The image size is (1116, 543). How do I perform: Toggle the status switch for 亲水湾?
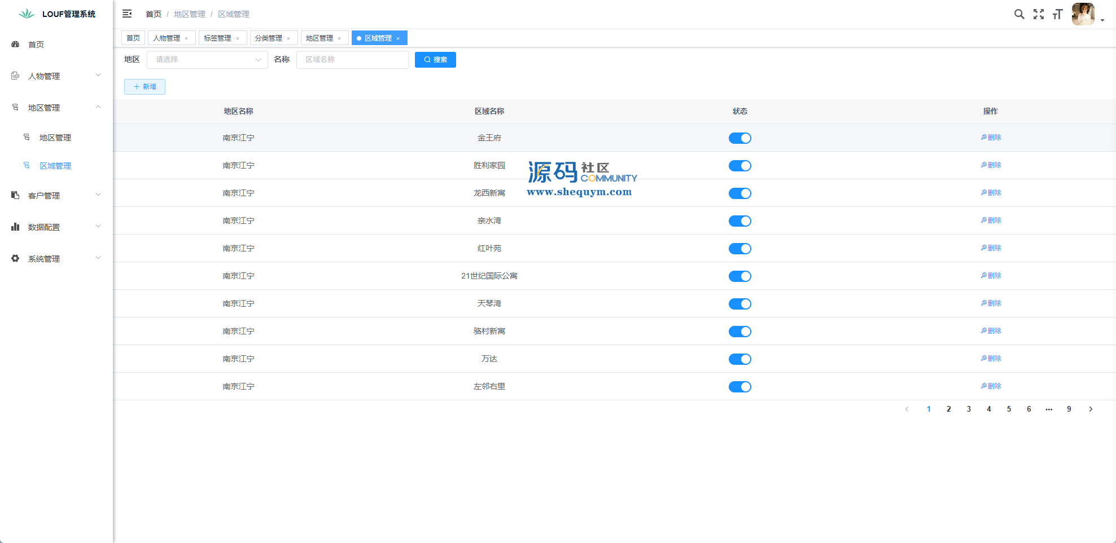(739, 221)
